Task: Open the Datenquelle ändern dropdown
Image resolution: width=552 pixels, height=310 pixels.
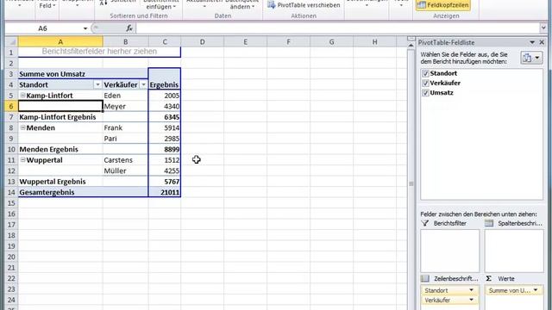Action: tap(242, 5)
